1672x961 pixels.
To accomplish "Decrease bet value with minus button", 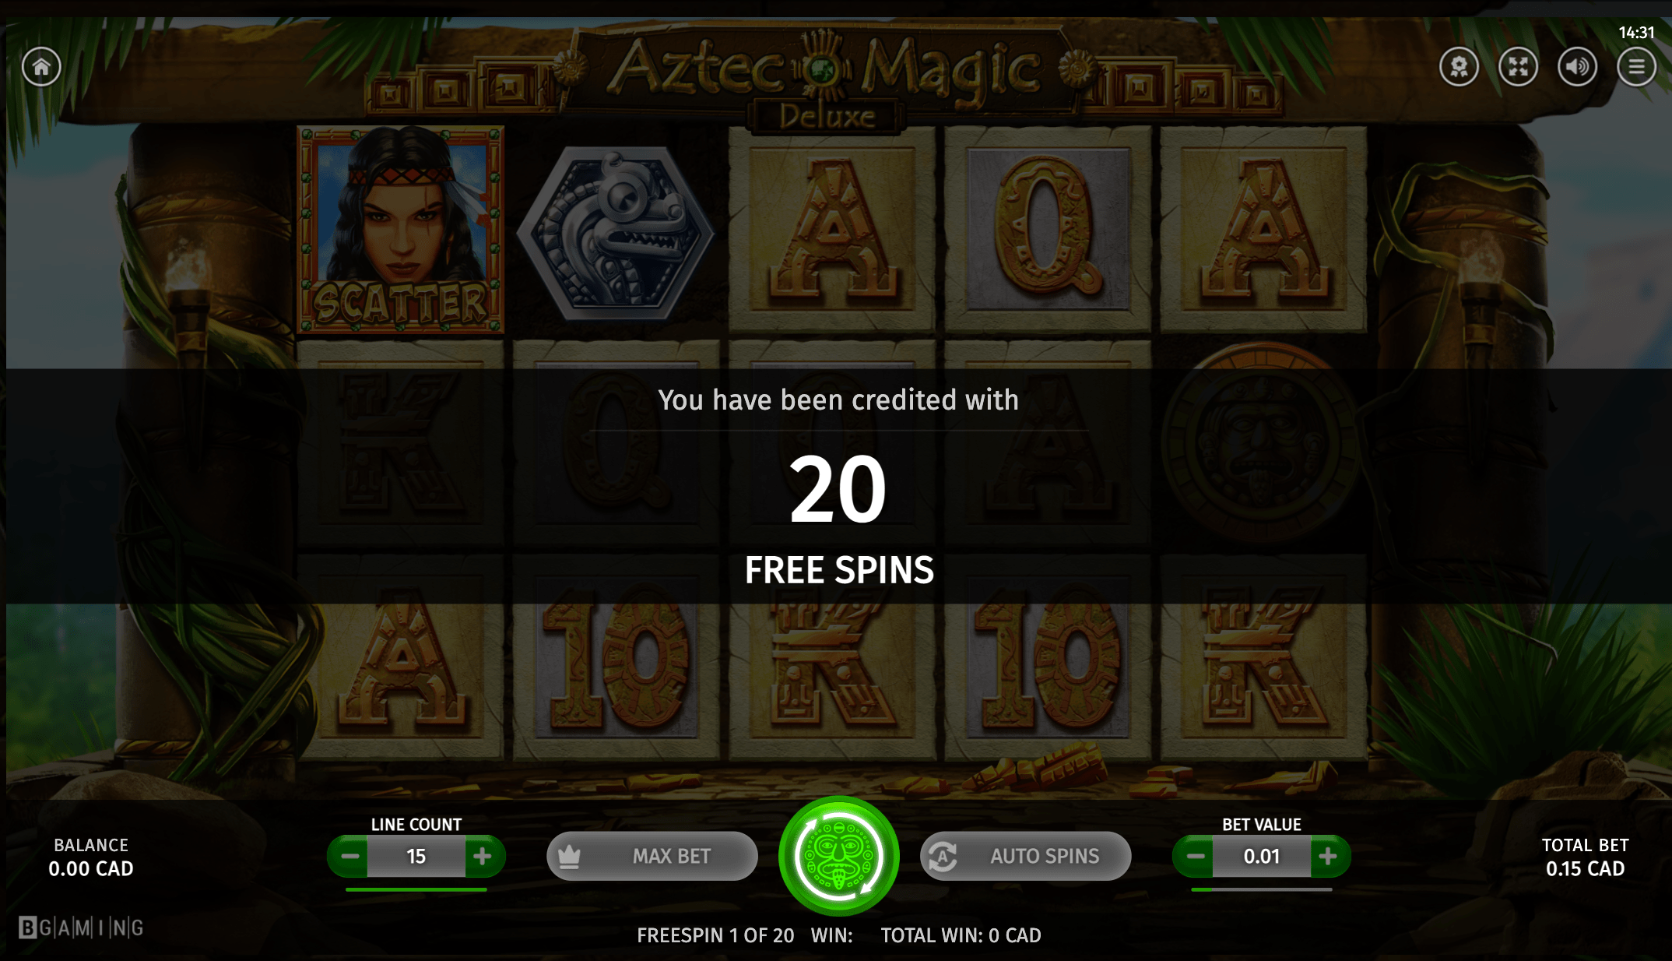I will 1195,857.
